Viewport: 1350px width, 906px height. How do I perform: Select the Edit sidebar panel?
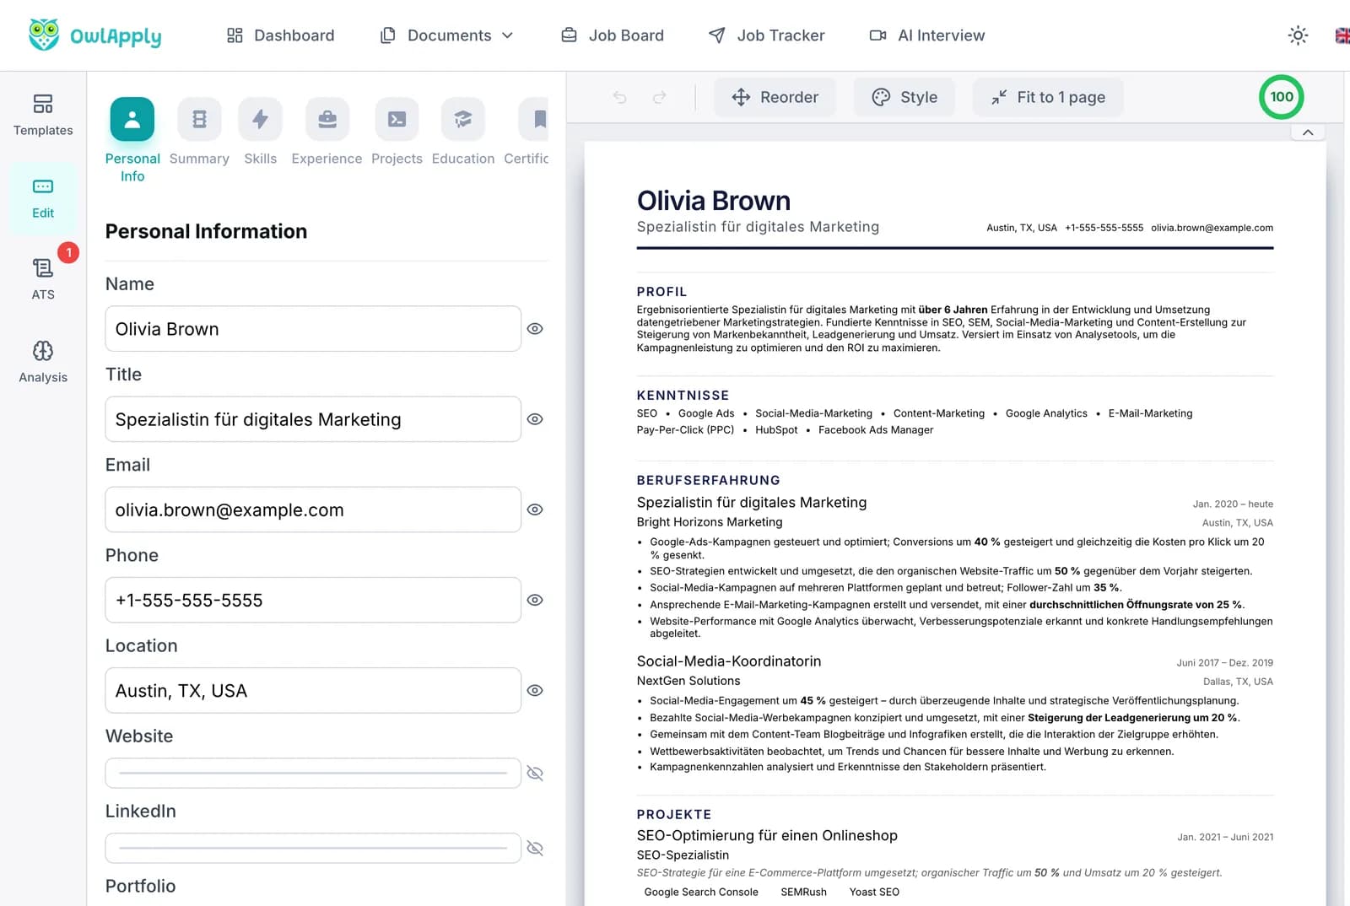43,198
